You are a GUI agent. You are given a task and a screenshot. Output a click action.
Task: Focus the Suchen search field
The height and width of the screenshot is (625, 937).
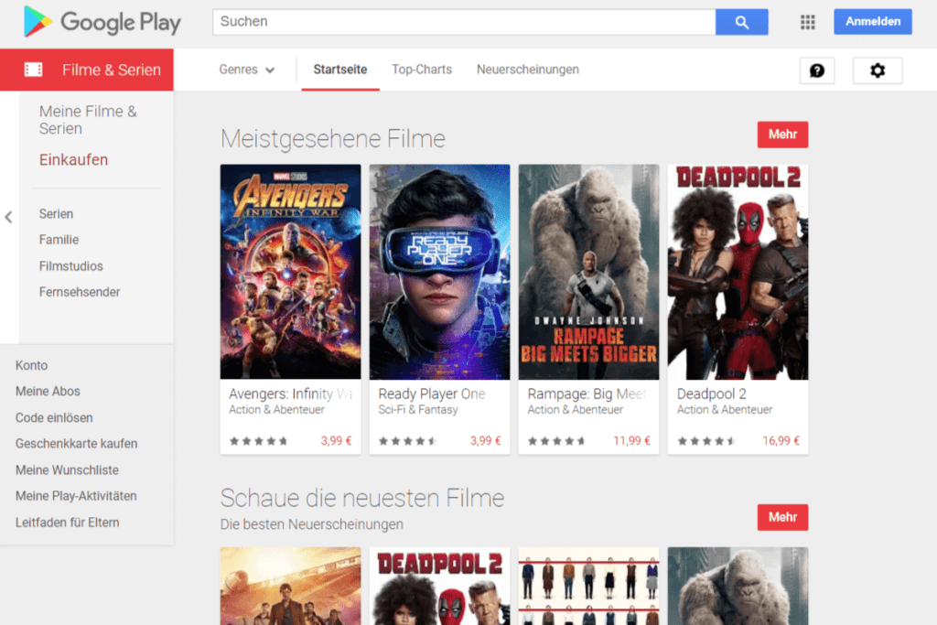[464, 22]
